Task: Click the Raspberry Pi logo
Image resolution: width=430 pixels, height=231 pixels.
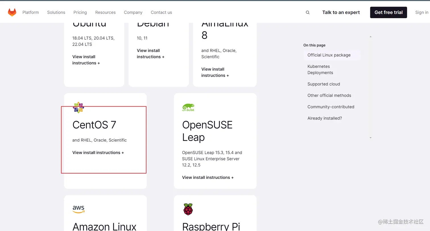Action: [x=188, y=209]
